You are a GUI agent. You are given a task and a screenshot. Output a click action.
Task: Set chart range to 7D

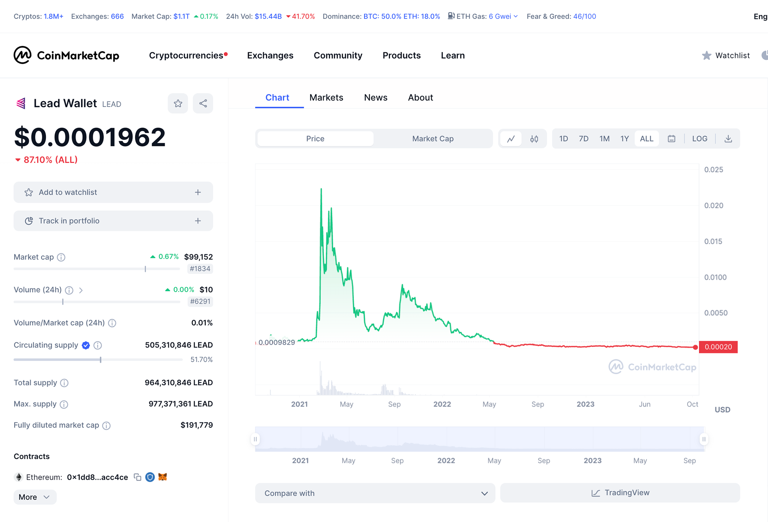pyautogui.click(x=584, y=139)
